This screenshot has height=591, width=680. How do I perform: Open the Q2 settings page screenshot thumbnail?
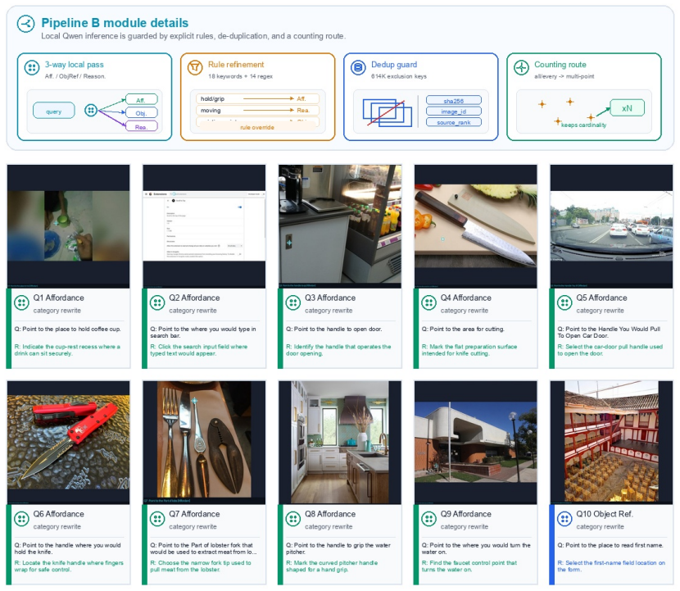[204, 225]
